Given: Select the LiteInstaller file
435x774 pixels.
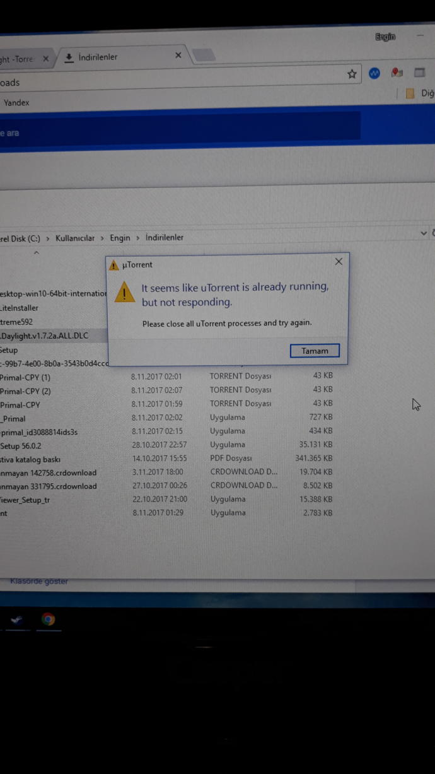Looking at the screenshot, I should coord(20,308).
